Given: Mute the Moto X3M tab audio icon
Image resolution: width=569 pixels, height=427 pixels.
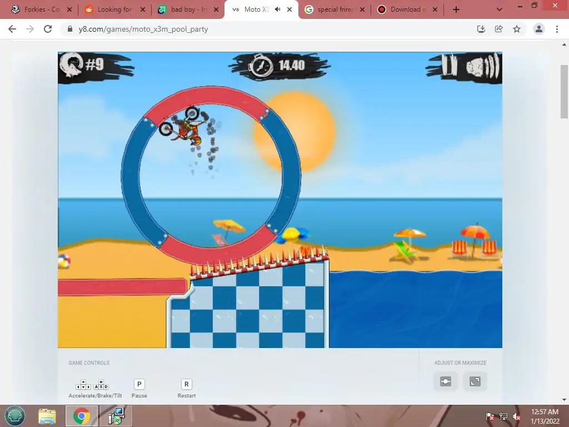Looking at the screenshot, I should click(x=278, y=9).
